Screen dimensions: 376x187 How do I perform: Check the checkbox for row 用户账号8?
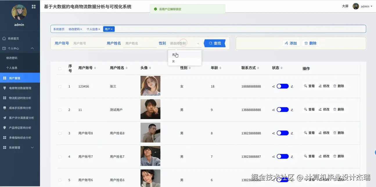[x=60, y=133]
